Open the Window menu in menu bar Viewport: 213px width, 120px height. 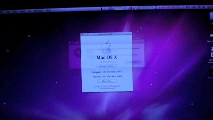tap(38, 11)
